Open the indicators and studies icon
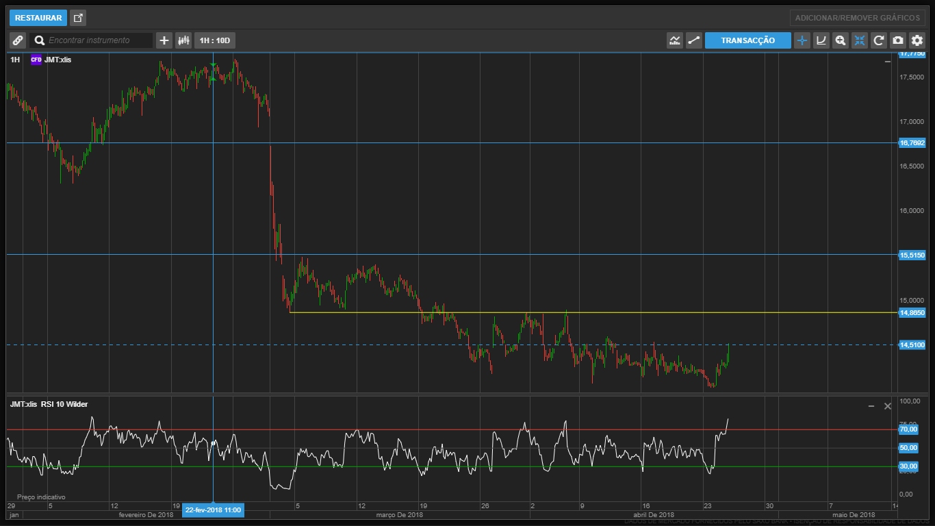935x526 pixels. tap(675, 40)
